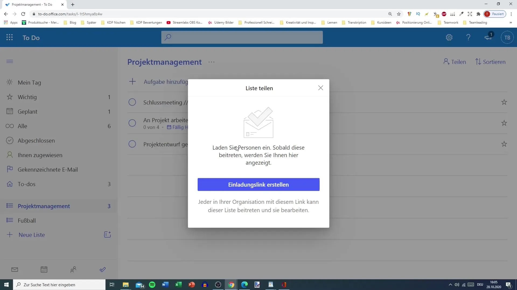The image size is (517, 290).
Task: Open Abgeschlossen list
Action: click(x=59, y=140)
